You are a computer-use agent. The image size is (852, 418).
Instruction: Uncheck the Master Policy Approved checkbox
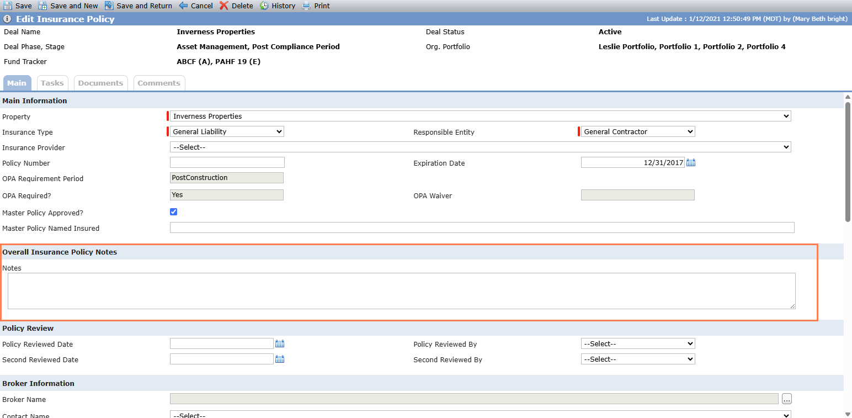tap(174, 212)
